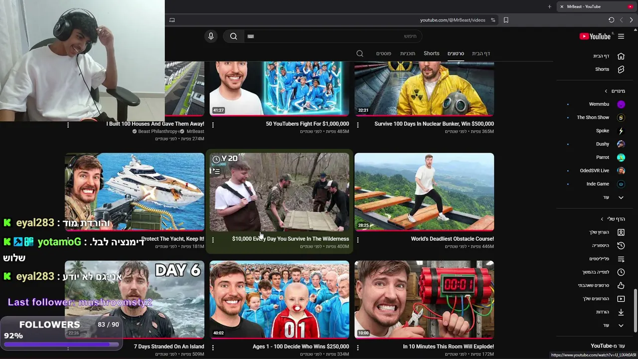This screenshot has height=359, width=638.
Task: Open your channel (הערוץ שלך) icon
Action: click(x=621, y=232)
